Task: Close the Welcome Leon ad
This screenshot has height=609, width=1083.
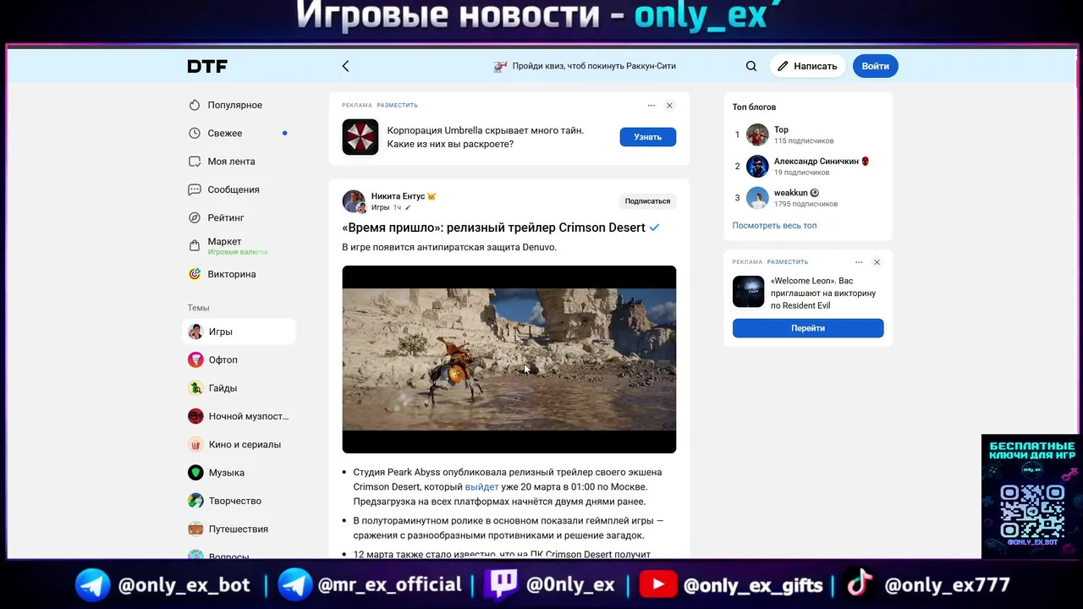Action: pos(877,262)
